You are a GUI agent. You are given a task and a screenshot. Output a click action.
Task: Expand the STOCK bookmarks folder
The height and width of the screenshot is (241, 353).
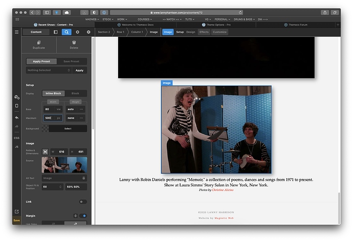108,19
